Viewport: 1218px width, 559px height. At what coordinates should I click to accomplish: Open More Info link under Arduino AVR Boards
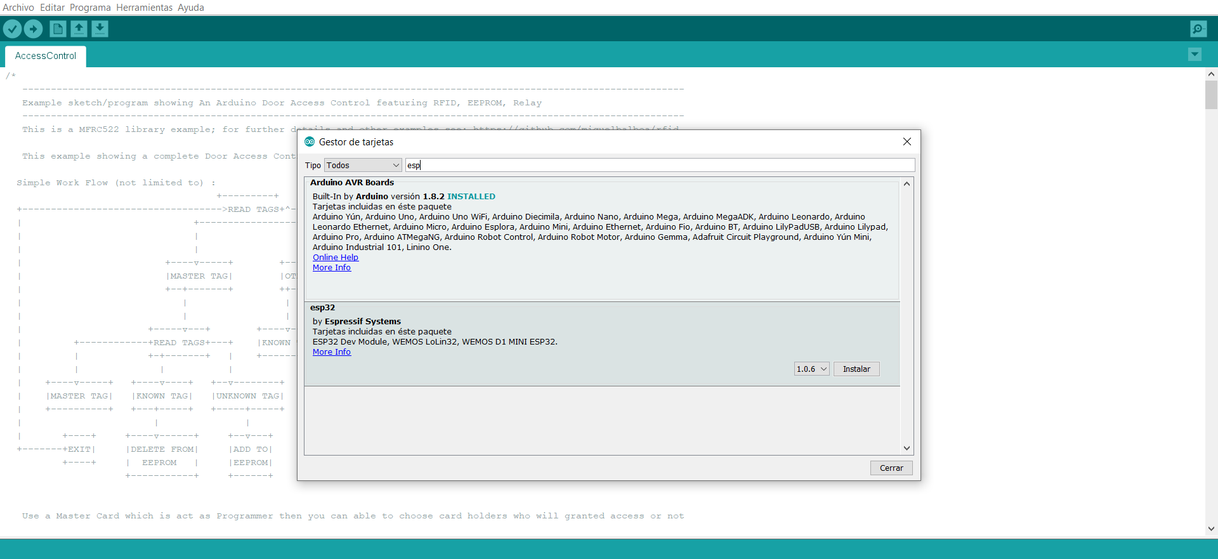[x=332, y=267]
